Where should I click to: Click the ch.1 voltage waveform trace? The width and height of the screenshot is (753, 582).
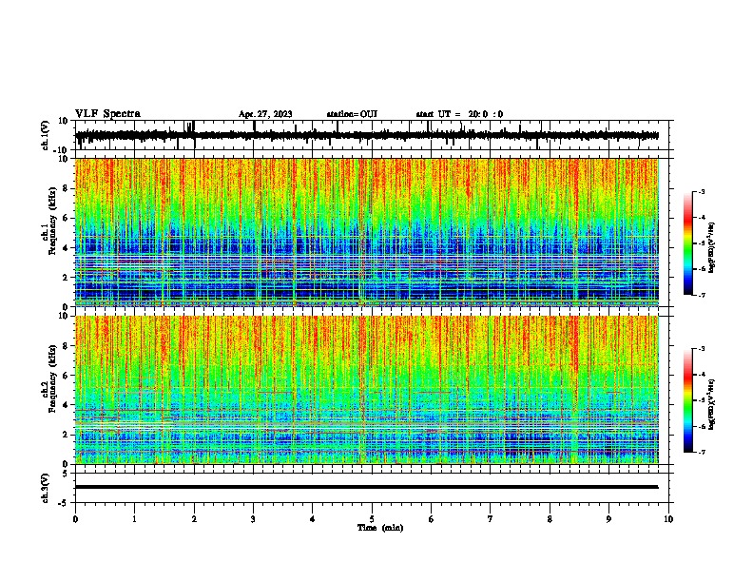click(x=366, y=135)
